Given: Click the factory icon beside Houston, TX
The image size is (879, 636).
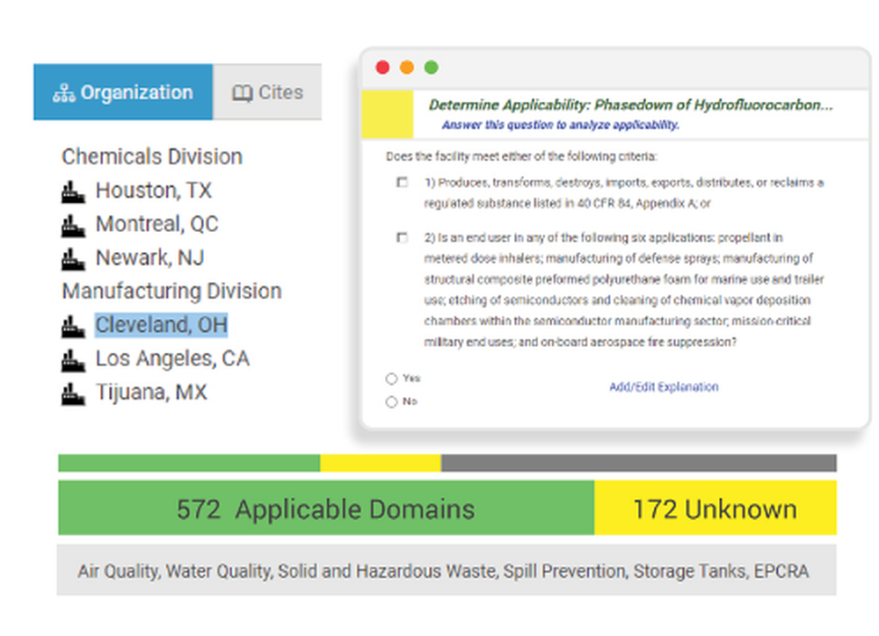Looking at the screenshot, I should pos(74,190).
